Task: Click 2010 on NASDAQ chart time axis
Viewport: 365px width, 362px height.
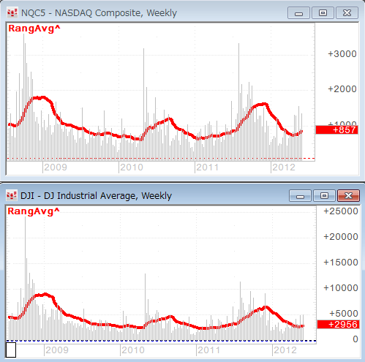Action: pos(132,167)
